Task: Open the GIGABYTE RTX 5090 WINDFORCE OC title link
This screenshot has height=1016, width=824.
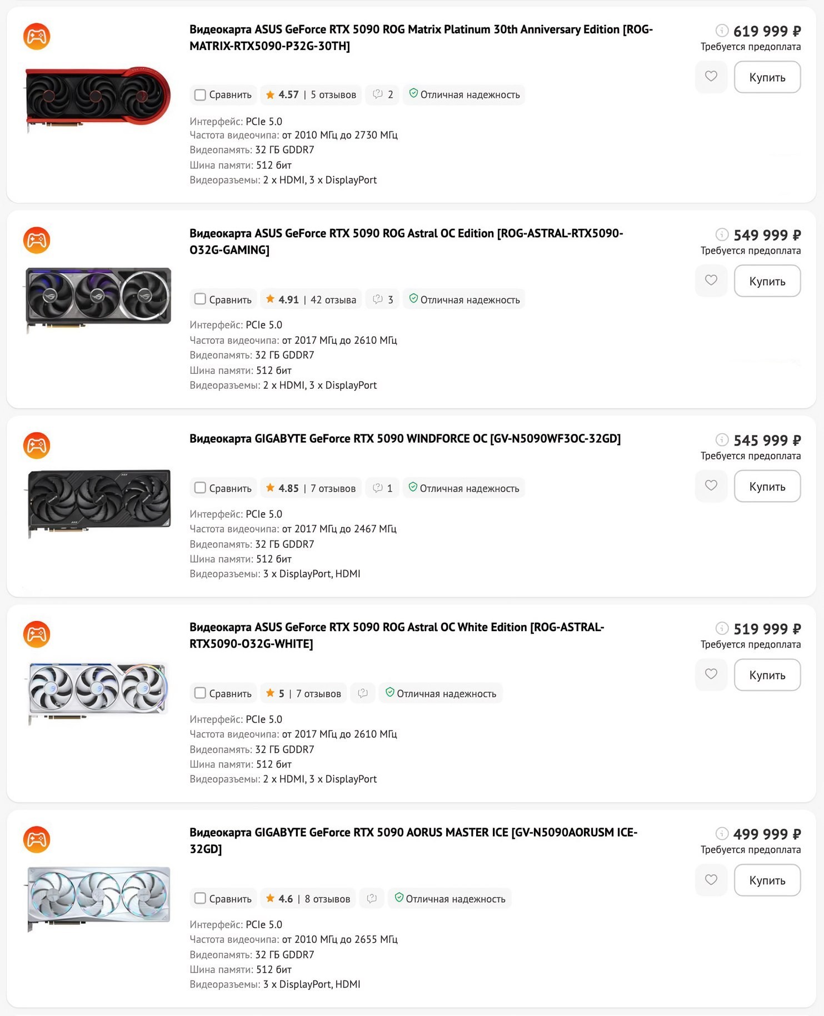Action: click(x=405, y=438)
